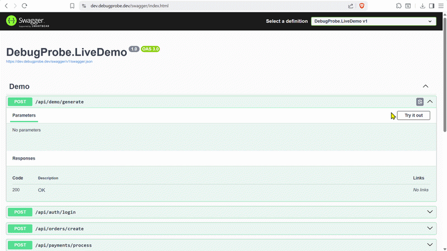Open the downloads icon
This screenshot has height=251, width=447.
pyautogui.click(x=422, y=6)
